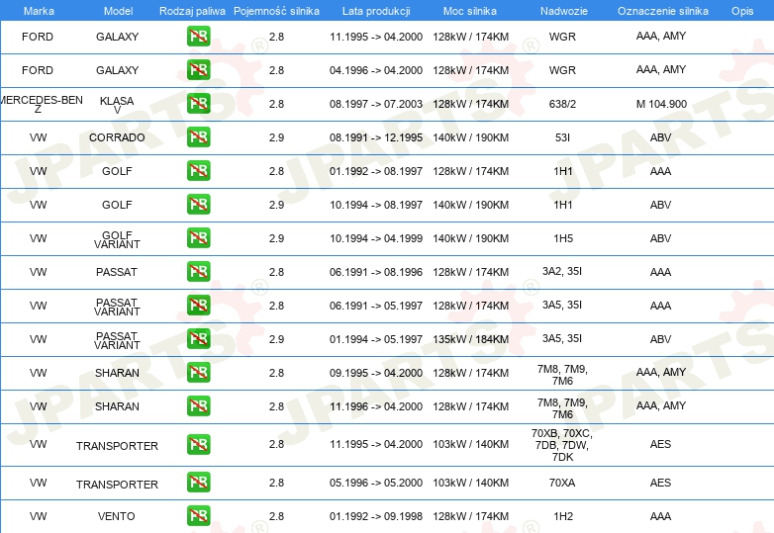774x533 pixels.
Task: Click the Opis column header
Action: click(x=742, y=11)
